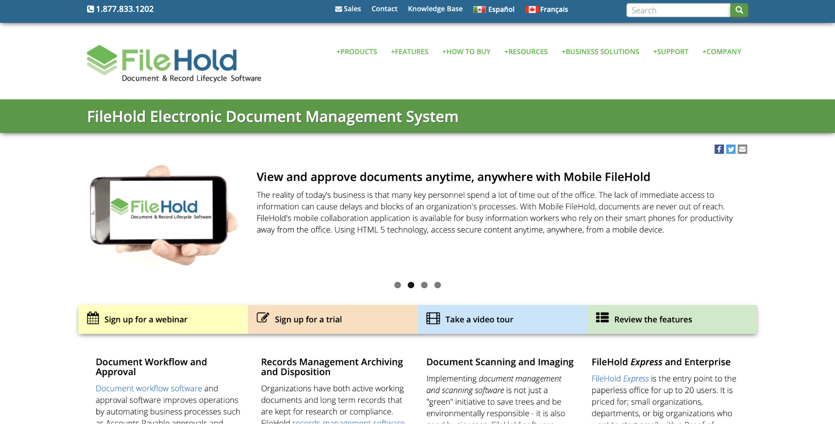
Task: Expand the +BUSINESS SOLUTIONS menu
Action: click(x=600, y=52)
